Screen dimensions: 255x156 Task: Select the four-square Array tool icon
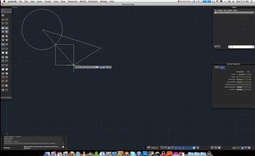(7, 57)
